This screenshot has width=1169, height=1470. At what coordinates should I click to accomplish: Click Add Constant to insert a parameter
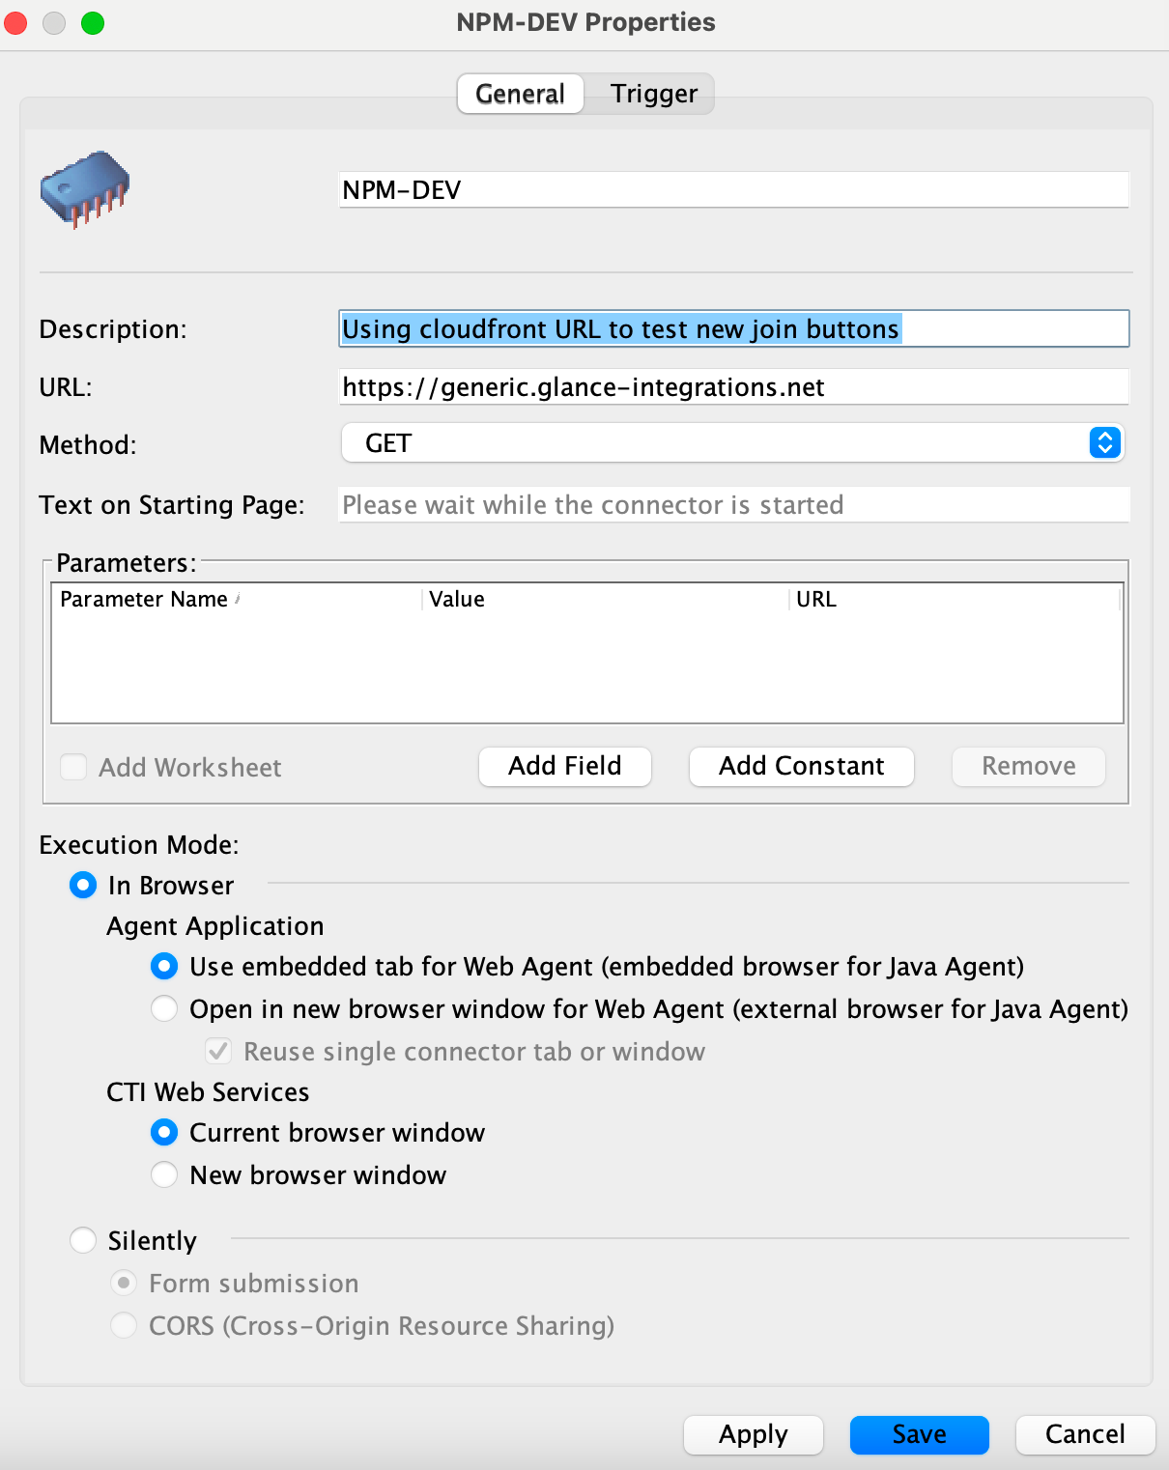point(800,766)
